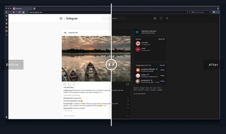Click the After label

pyautogui.click(x=213, y=65)
